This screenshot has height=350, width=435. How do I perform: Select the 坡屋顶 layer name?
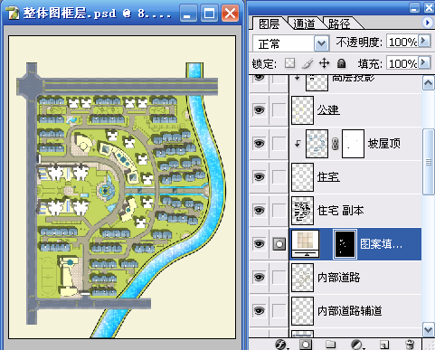coord(384,143)
